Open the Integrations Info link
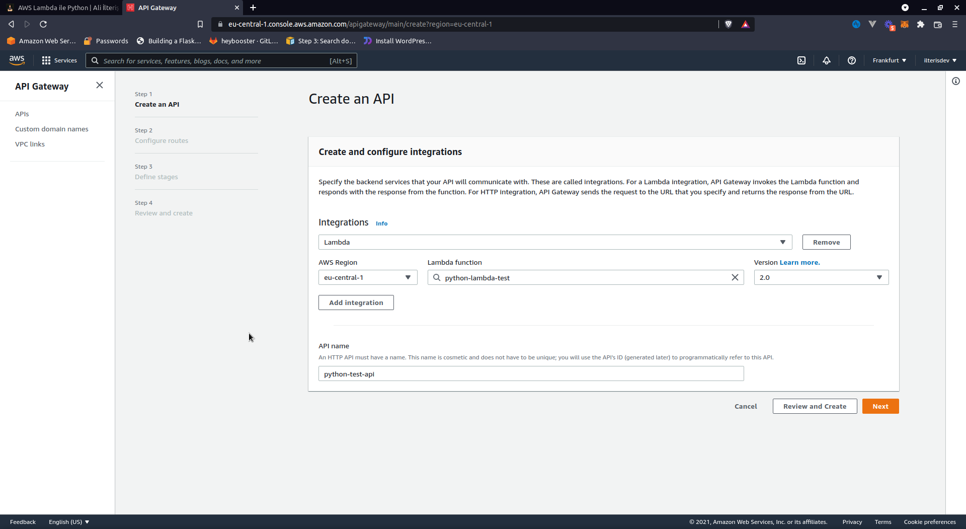The image size is (966, 529). point(381,223)
